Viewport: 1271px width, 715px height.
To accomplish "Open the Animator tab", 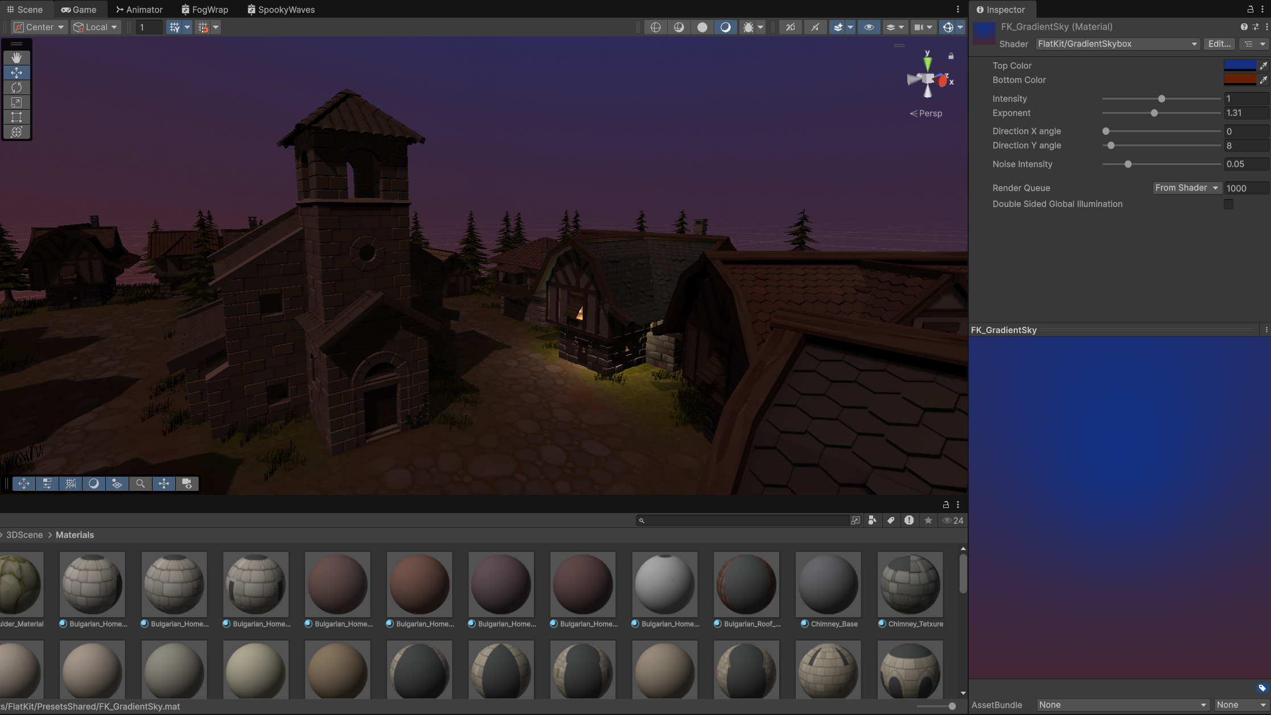I will (139, 10).
